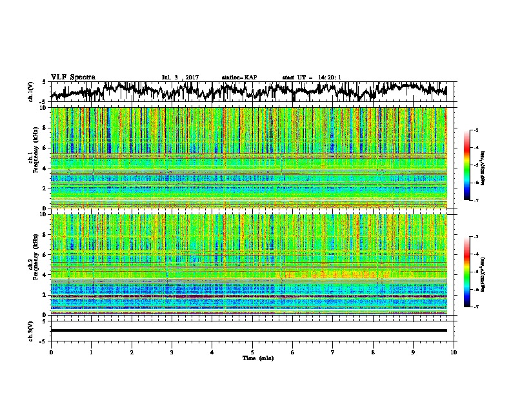Click the log(PSD) label beside the ch.2 colorbar
Image resolution: width=511 pixels, height=395 pixels.
(x=483, y=274)
